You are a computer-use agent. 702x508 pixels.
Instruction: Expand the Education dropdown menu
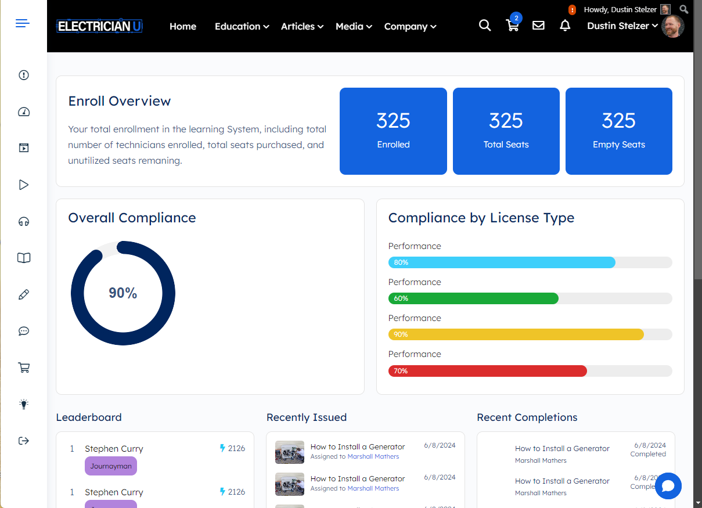point(242,27)
